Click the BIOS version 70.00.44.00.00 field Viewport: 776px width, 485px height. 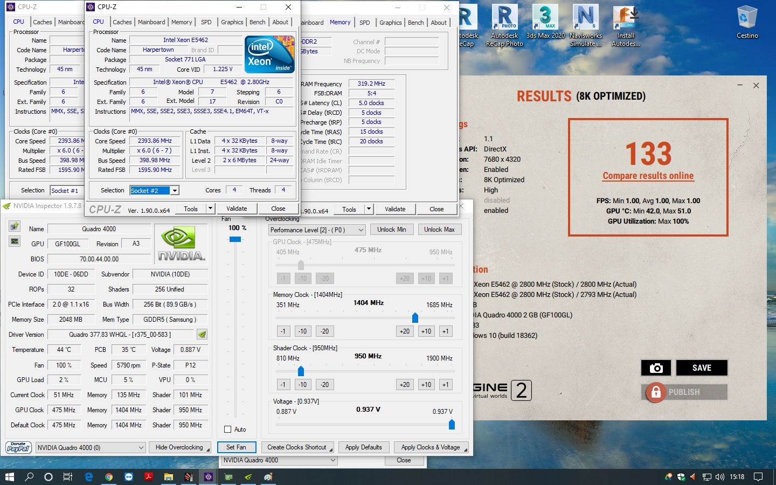[99, 259]
